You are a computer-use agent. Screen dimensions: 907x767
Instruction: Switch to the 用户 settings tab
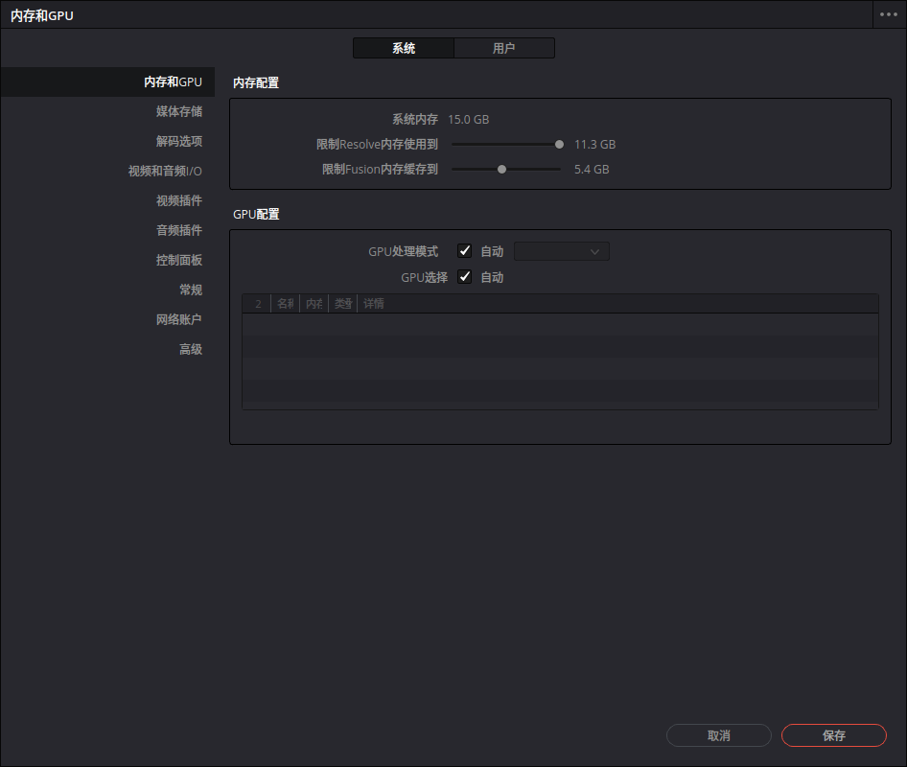pos(504,47)
